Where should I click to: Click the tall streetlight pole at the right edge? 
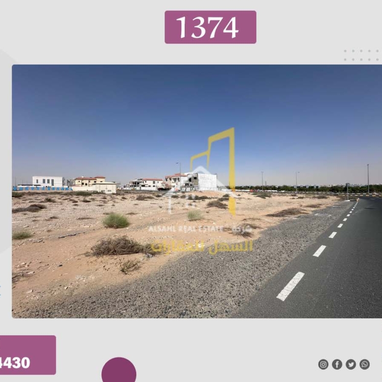click(368, 179)
